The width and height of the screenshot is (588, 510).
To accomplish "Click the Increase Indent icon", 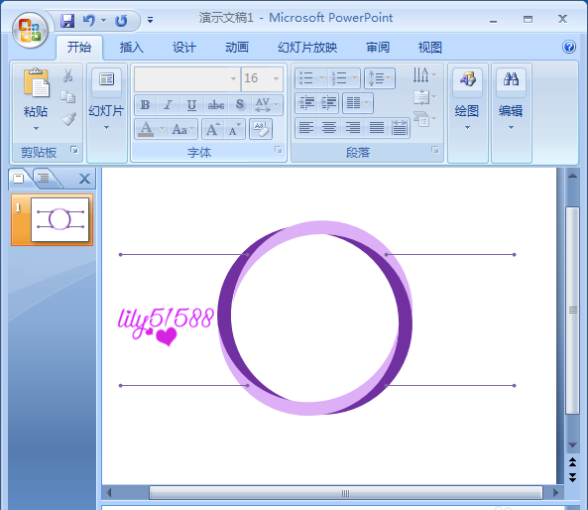I will 328,103.
